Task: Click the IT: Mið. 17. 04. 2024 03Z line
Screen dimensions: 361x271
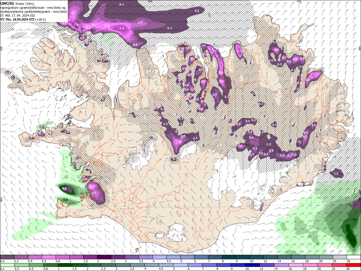Action: click(18, 16)
